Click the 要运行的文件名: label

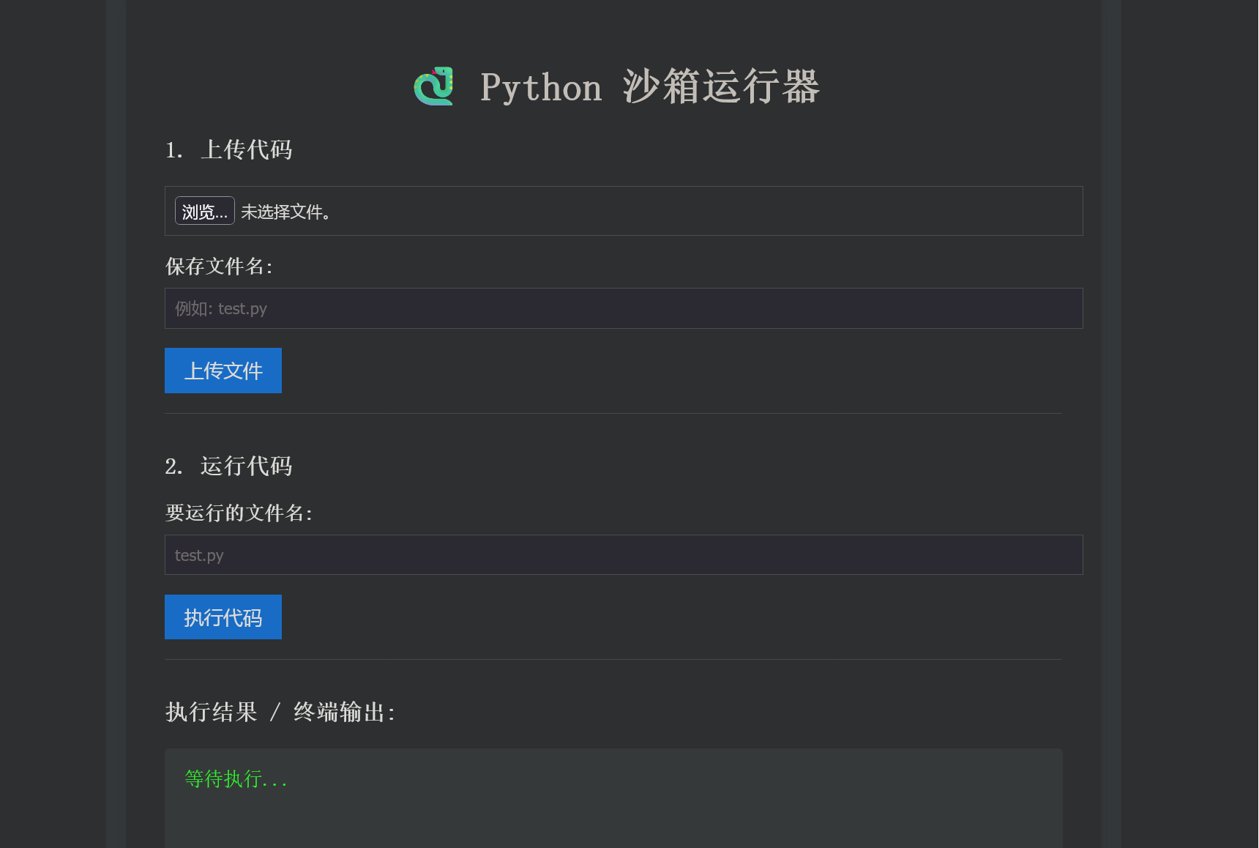click(239, 513)
